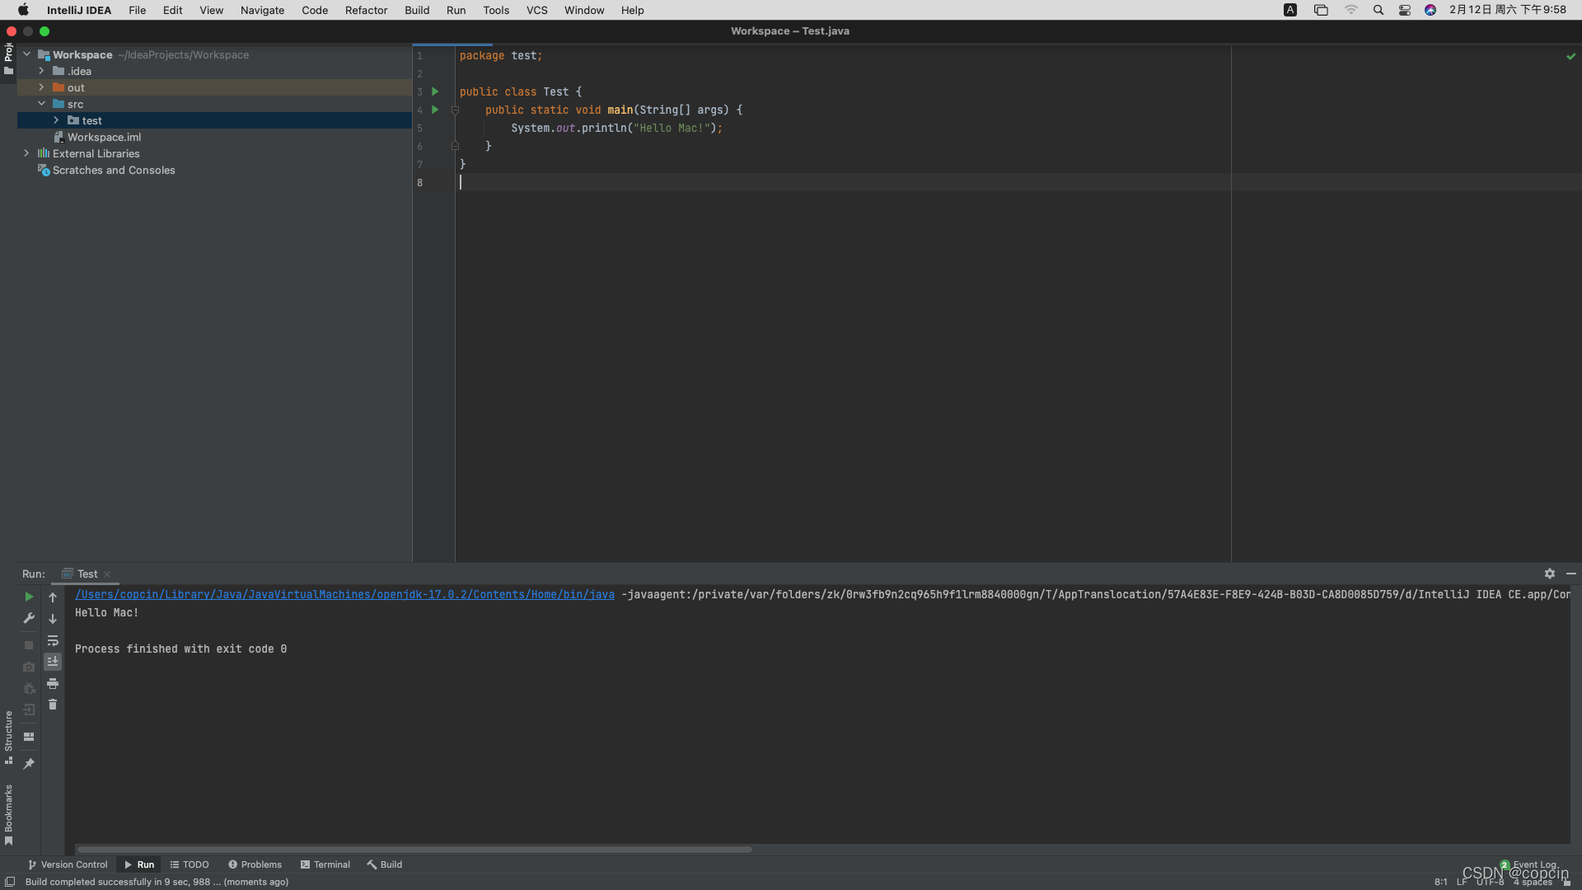This screenshot has height=890, width=1582.
Task: Click the Rerun Test icon
Action: pos(28,596)
